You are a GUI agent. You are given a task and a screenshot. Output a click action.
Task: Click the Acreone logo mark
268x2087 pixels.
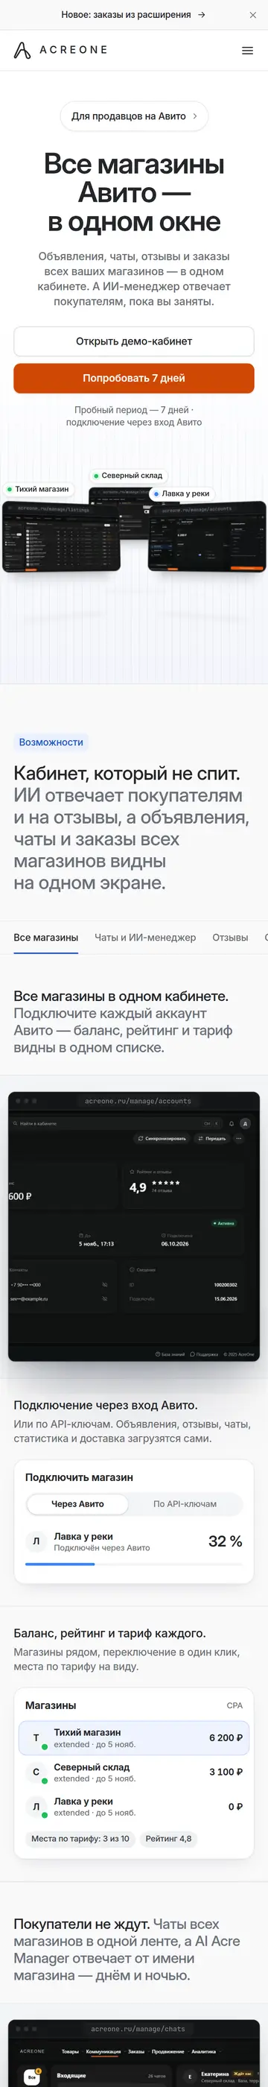pyautogui.click(x=22, y=50)
